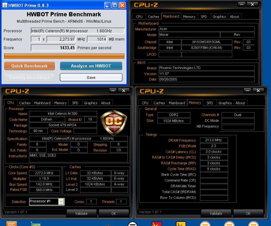Save the HWBOT Prime result

click(x=91, y=77)
